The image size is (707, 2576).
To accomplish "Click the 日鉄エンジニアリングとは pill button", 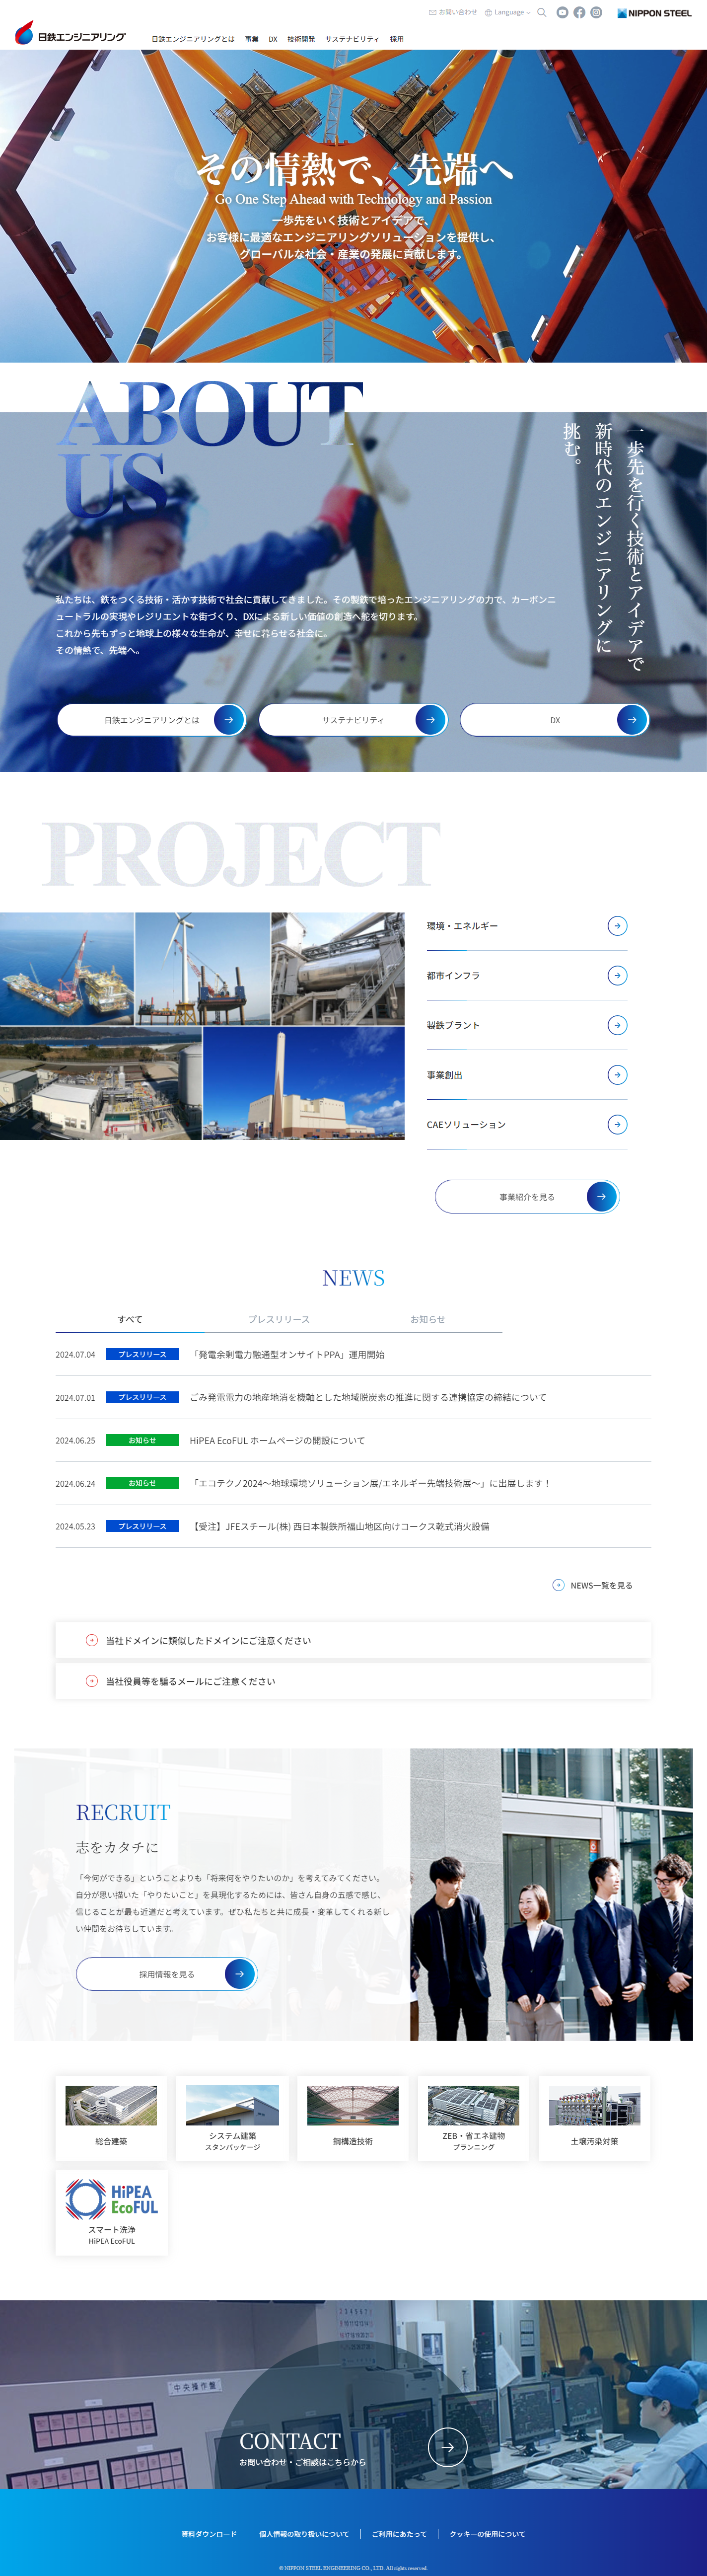I will (152, 720).
